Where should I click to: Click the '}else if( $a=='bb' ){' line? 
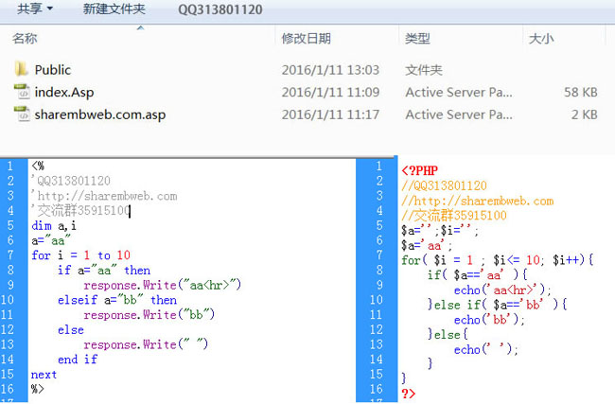click(x=498, y=305)
